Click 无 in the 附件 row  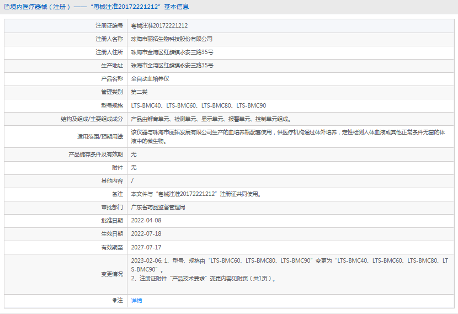click(134, 168)
